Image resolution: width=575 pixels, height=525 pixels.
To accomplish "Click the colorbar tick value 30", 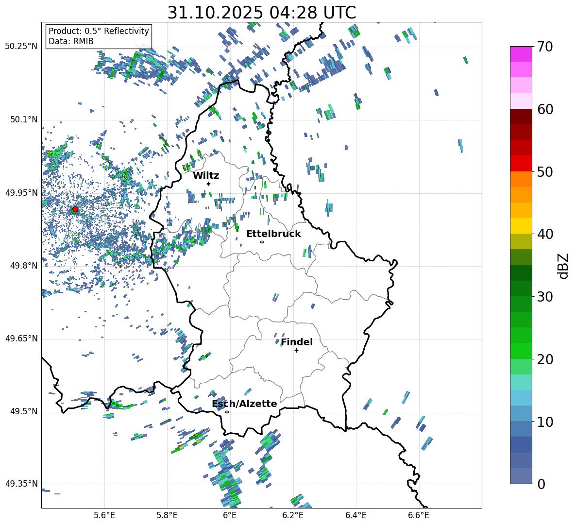I will (545, 297).
